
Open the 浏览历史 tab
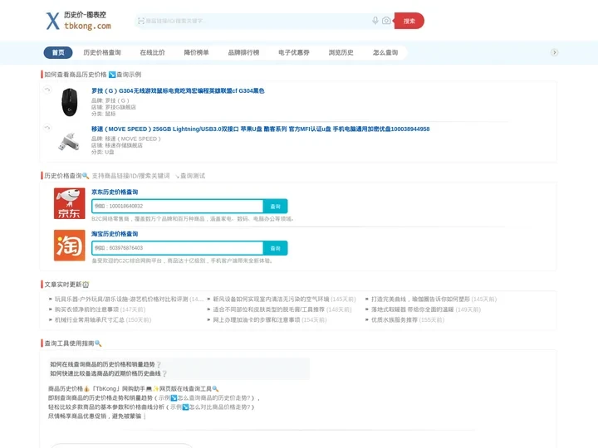tap(341, 52)
